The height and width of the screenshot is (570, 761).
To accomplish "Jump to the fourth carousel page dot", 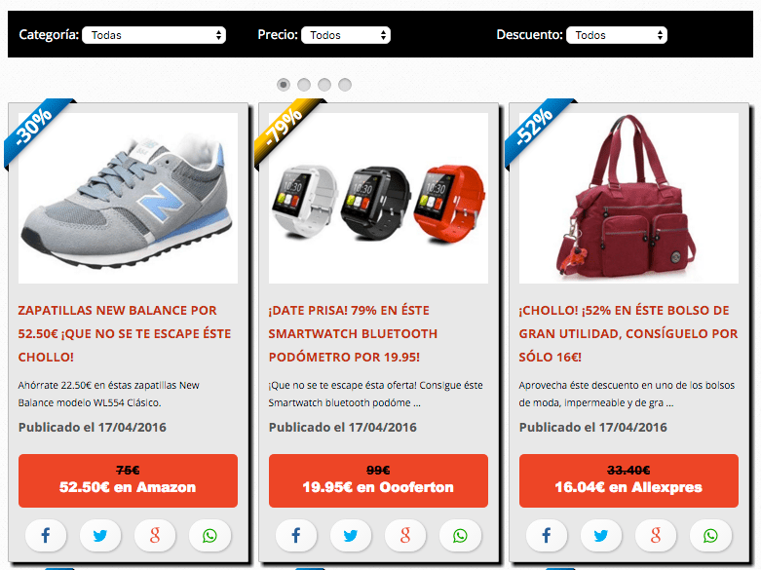I will [x=345, y=85].
